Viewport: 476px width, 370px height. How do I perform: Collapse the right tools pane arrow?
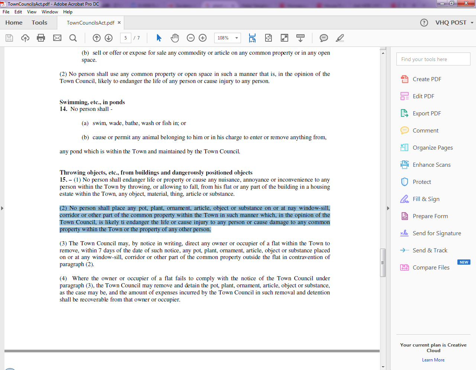[x=388, y=208]
